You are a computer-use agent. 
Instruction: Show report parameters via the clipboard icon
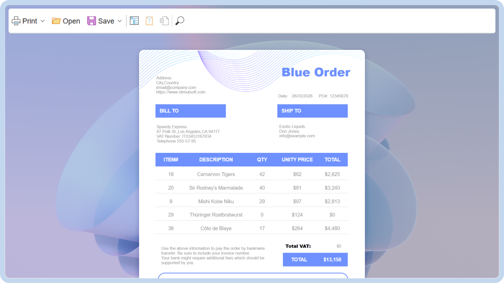(149, 20)
